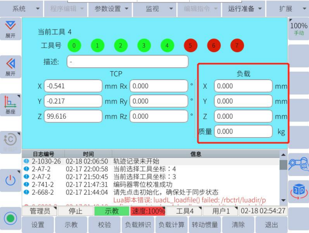Click the 转动惯量 button
Screen dimensions: 309x233
coord(205,225)
